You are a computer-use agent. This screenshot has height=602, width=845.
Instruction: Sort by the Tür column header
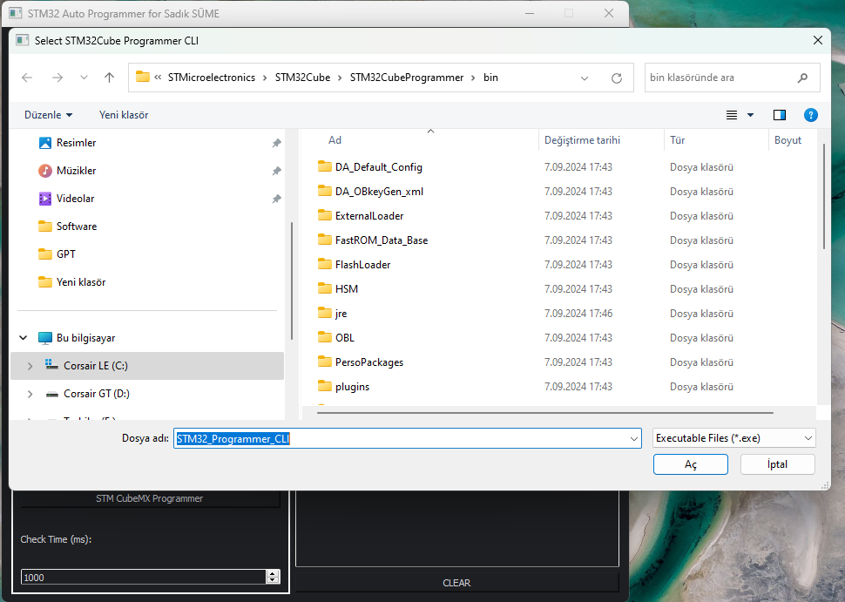point(678,140)
